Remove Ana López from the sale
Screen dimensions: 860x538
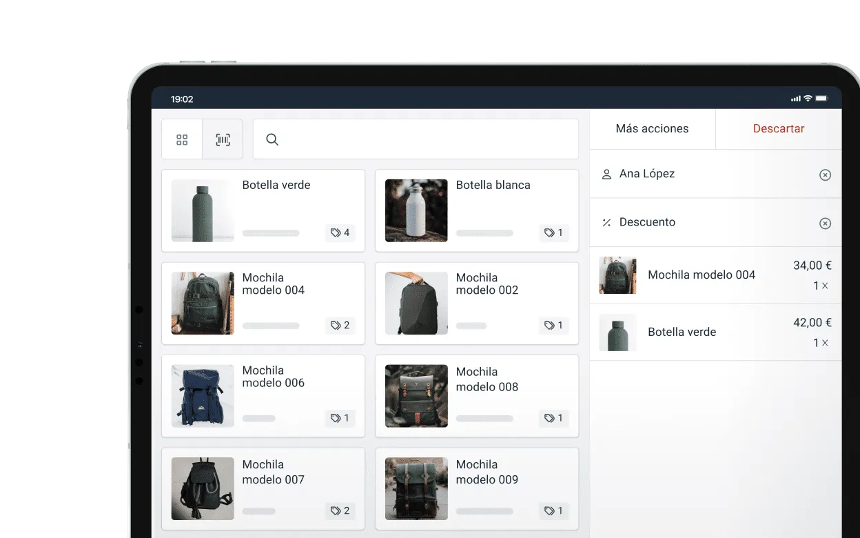(825, 175)
